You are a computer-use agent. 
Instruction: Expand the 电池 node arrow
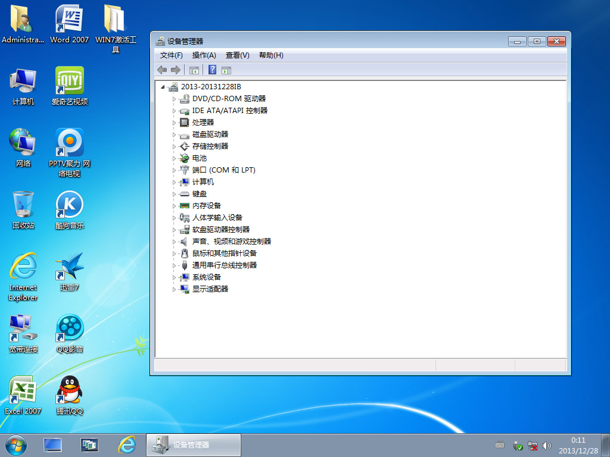[174, 158]
